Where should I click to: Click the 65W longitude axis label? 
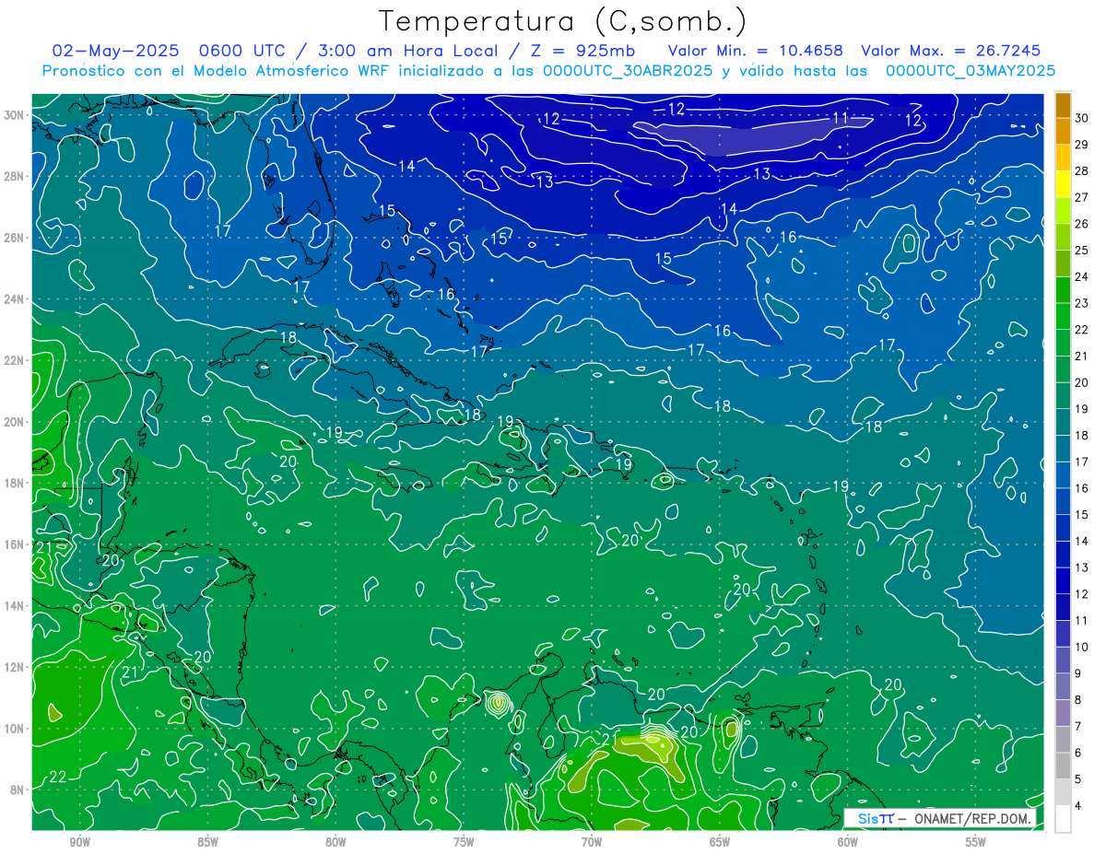click(x=720, y=842)
